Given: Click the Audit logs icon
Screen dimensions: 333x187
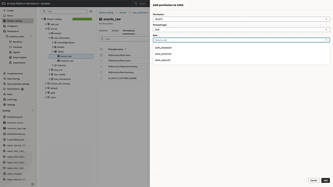Looking at the screenshot, I should [x=4, y=99].
